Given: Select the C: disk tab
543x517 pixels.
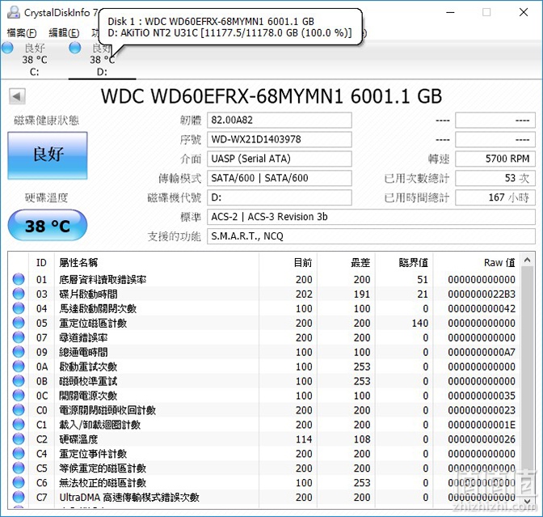Looking at the screenshot, I should 34,60.
